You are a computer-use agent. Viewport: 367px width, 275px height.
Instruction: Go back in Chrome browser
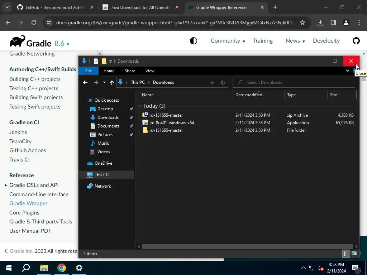click(x=8, y=23)
